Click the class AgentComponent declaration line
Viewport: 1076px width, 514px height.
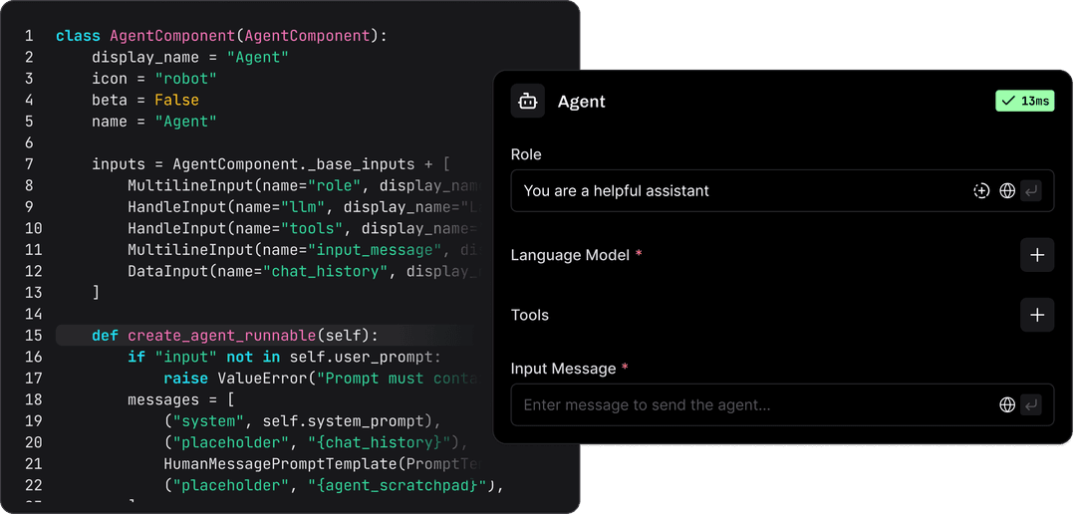221,36
